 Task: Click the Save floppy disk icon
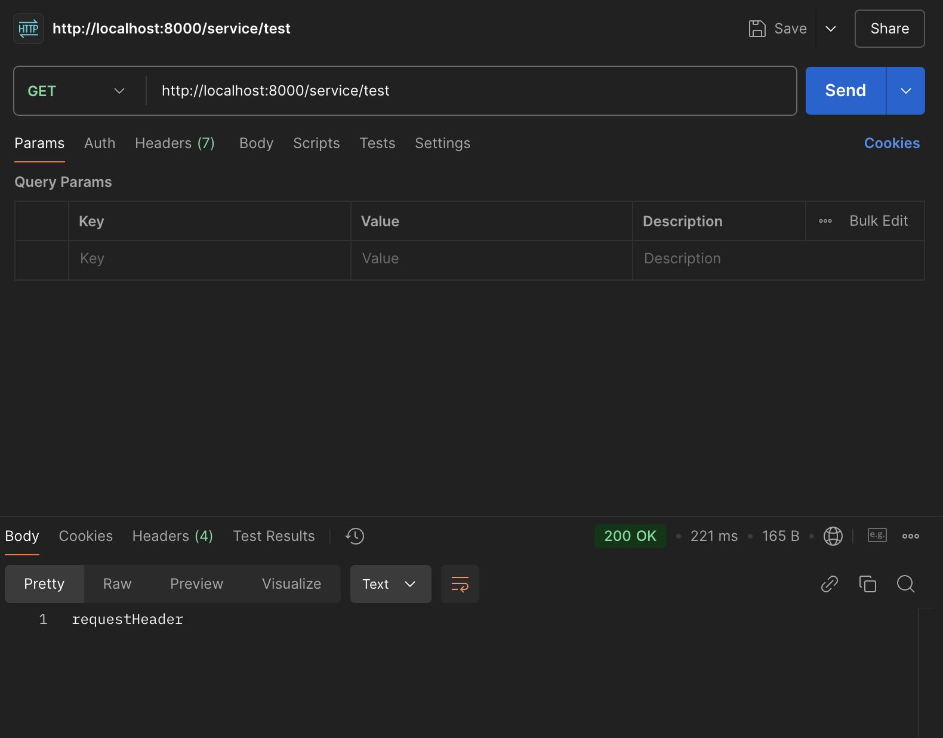(757, 29)
